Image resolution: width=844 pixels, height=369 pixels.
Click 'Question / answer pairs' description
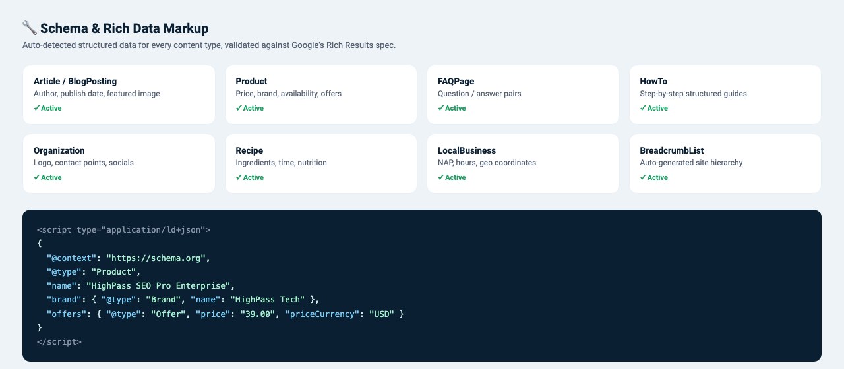[x=479, y=94]
